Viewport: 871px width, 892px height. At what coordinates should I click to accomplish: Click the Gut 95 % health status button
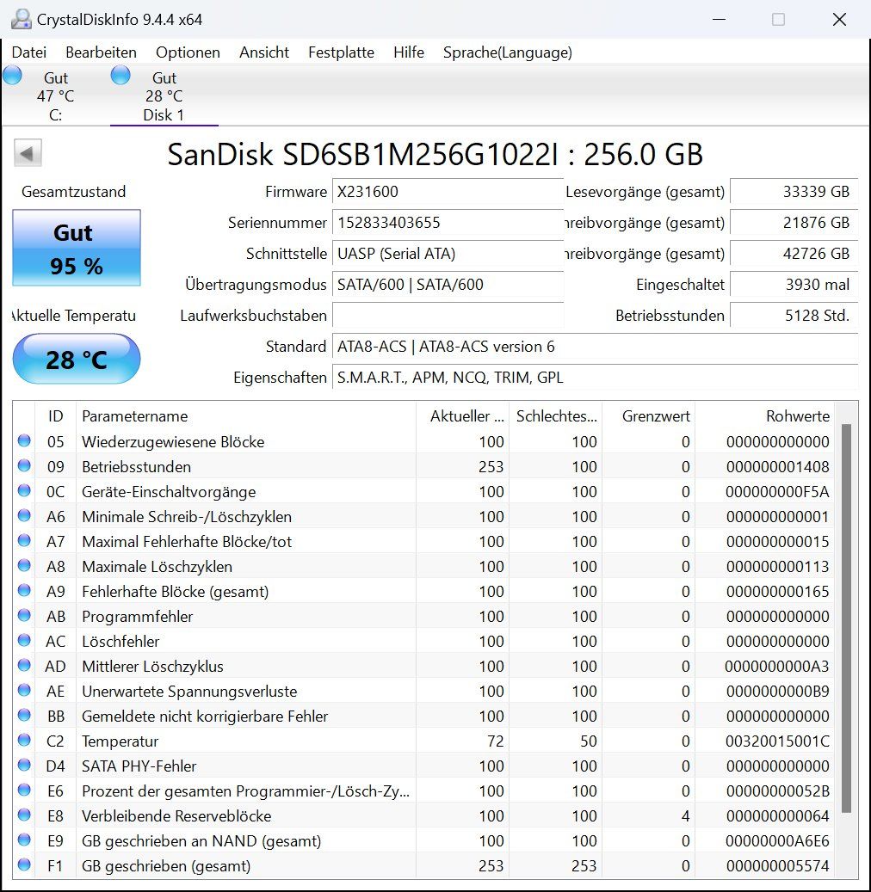[77, 248]
